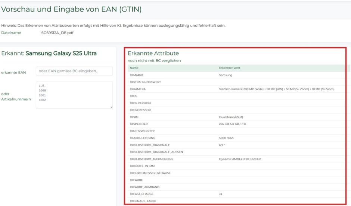Select the 10.KAMERA attribute name
The height and width of the screenshot is (206, 351).
pos(138,89)
